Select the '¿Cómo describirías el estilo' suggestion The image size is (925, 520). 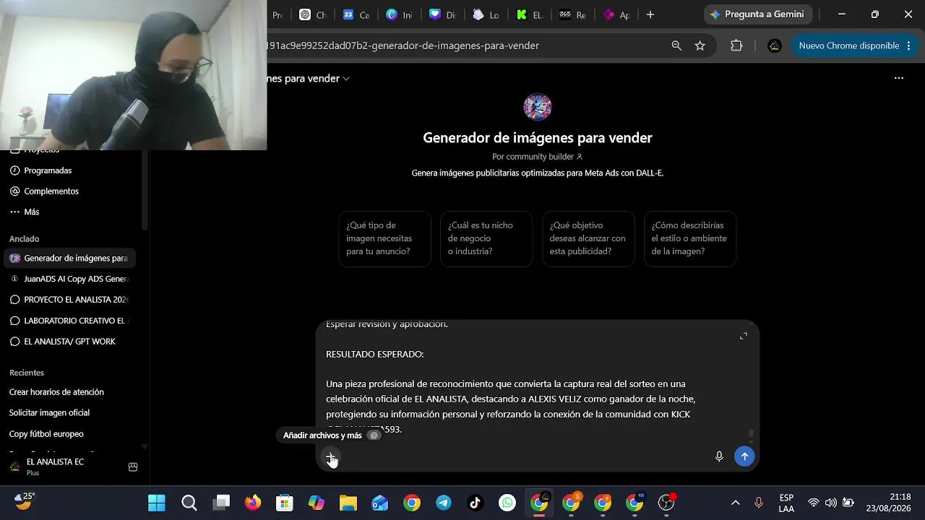(x=690, y=239)
